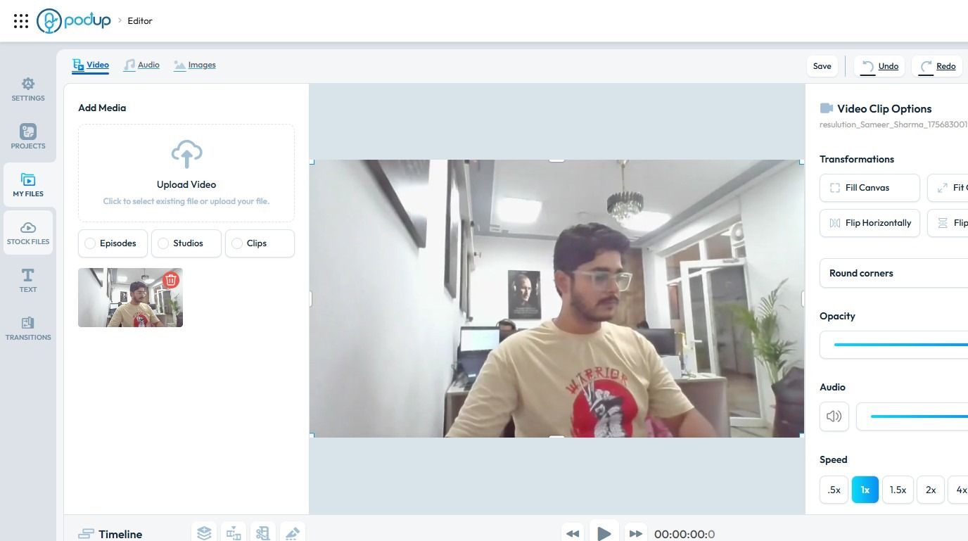The height and width of the screenshot is (541, 968).
Task: Select the Episodes radio option
Action: (x=113, y=243)
